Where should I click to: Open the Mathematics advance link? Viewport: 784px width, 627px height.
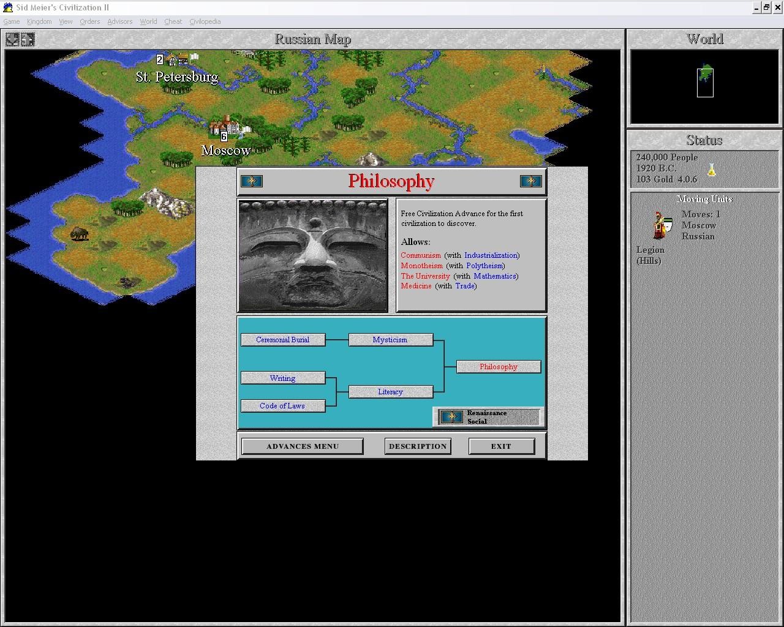click(x=495, y=276)
